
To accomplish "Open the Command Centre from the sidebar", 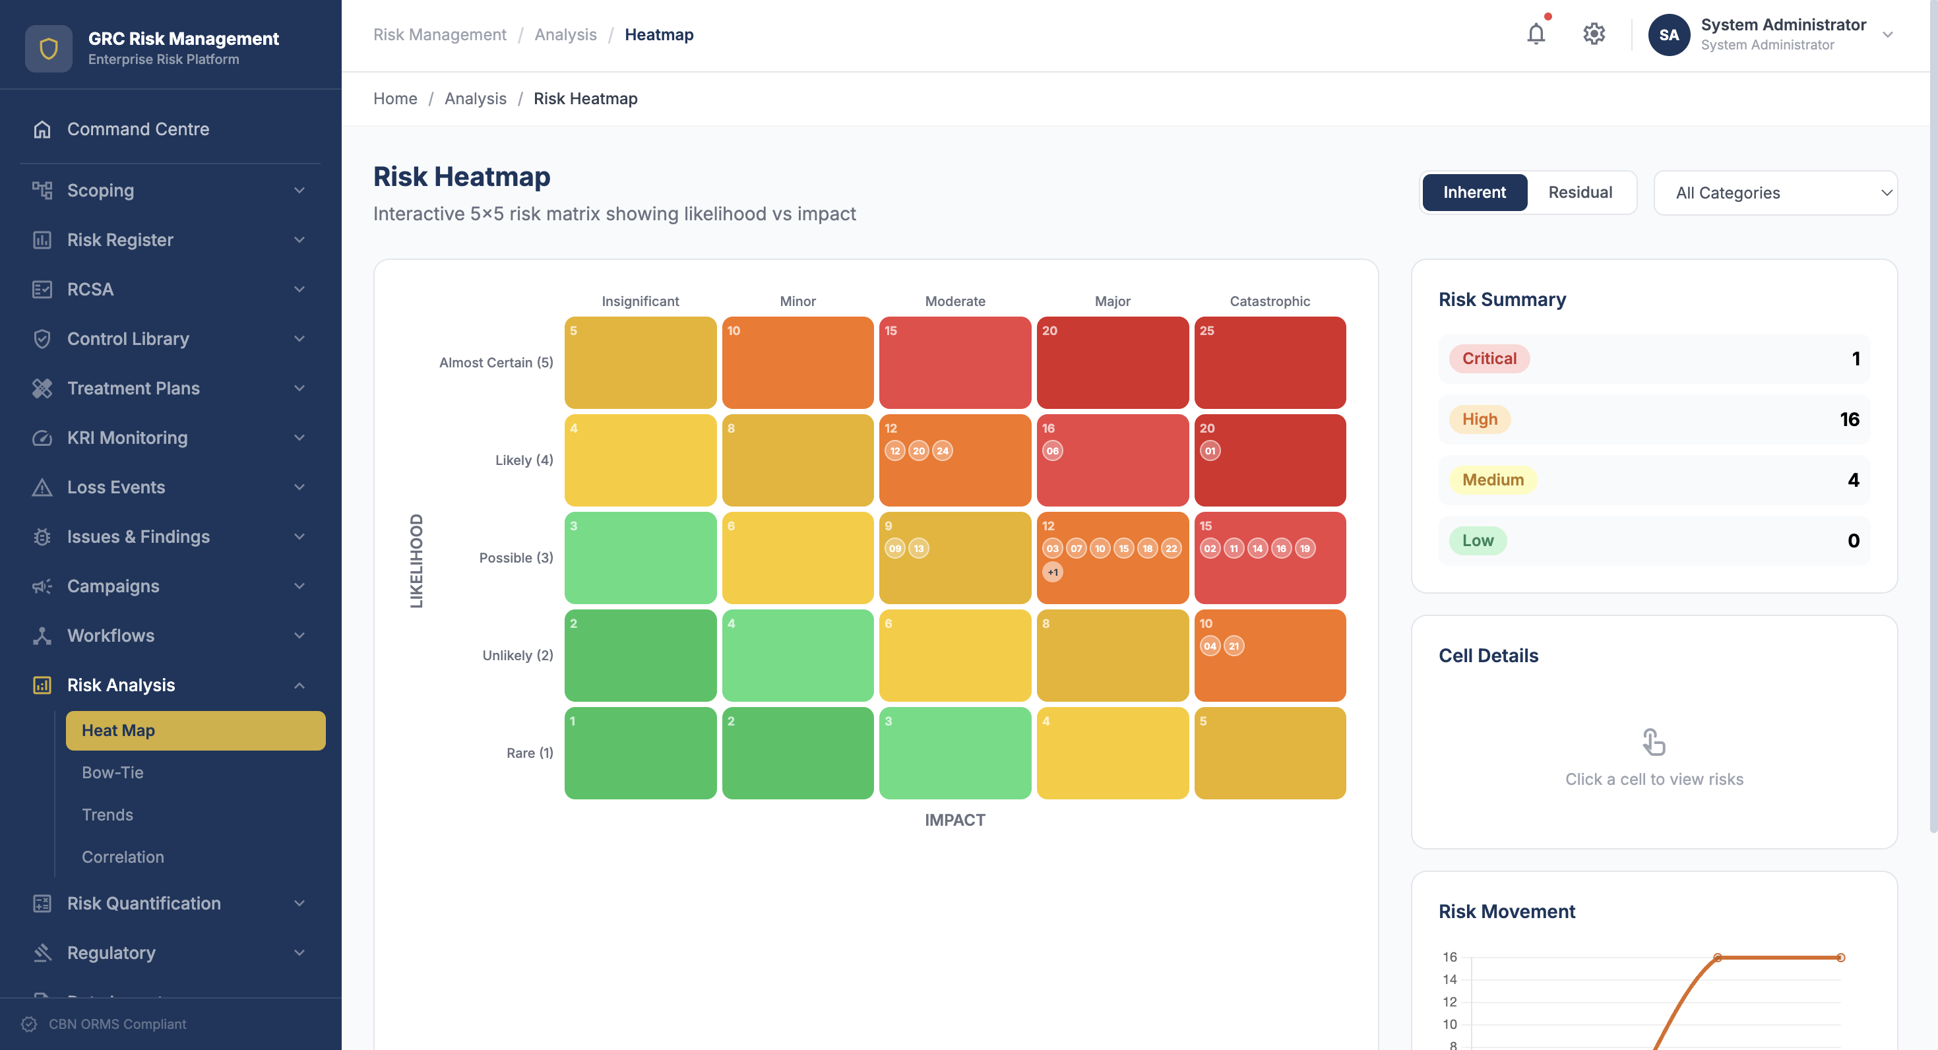I will tap(138, 129).
